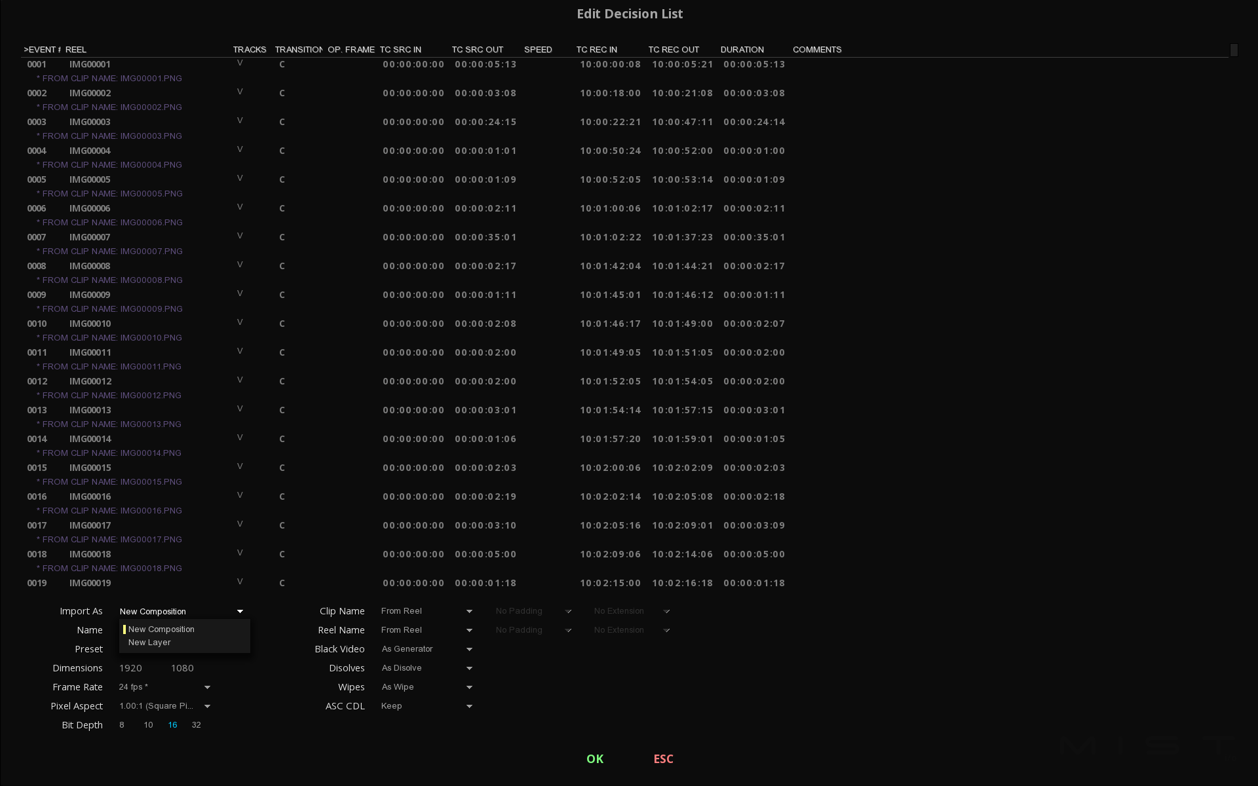1258x786 pixels.
Task: Click the green OK button
Action: (x=595, y=758)
